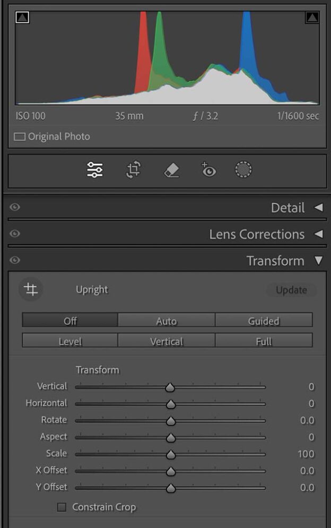Expand the Detail panel
Screen dimensions: 331x528
click(289, 208)
